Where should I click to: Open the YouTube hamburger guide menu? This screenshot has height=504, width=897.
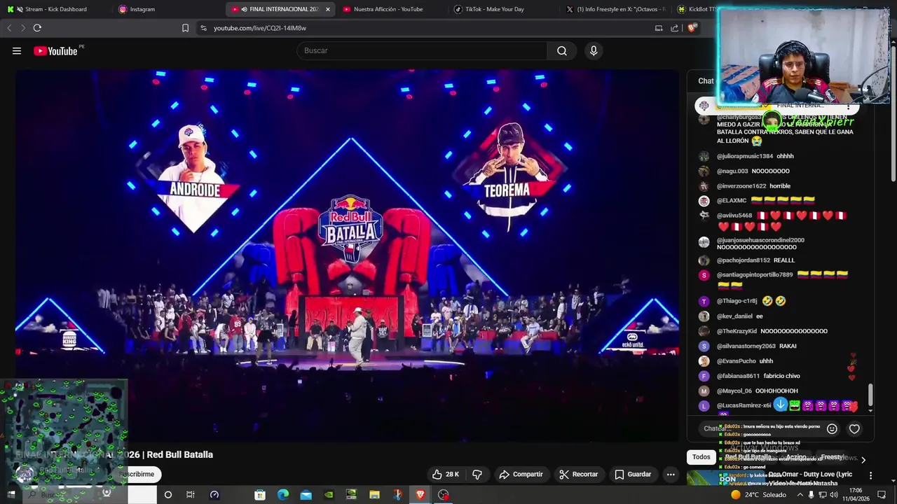[17, 50]
